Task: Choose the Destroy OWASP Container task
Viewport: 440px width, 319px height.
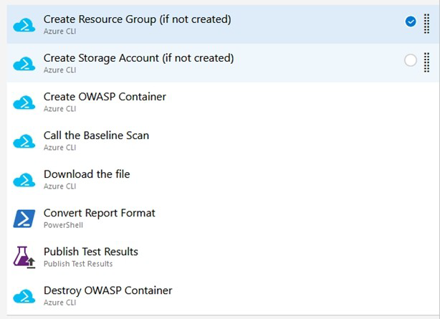Action: (x=107, y=290)
